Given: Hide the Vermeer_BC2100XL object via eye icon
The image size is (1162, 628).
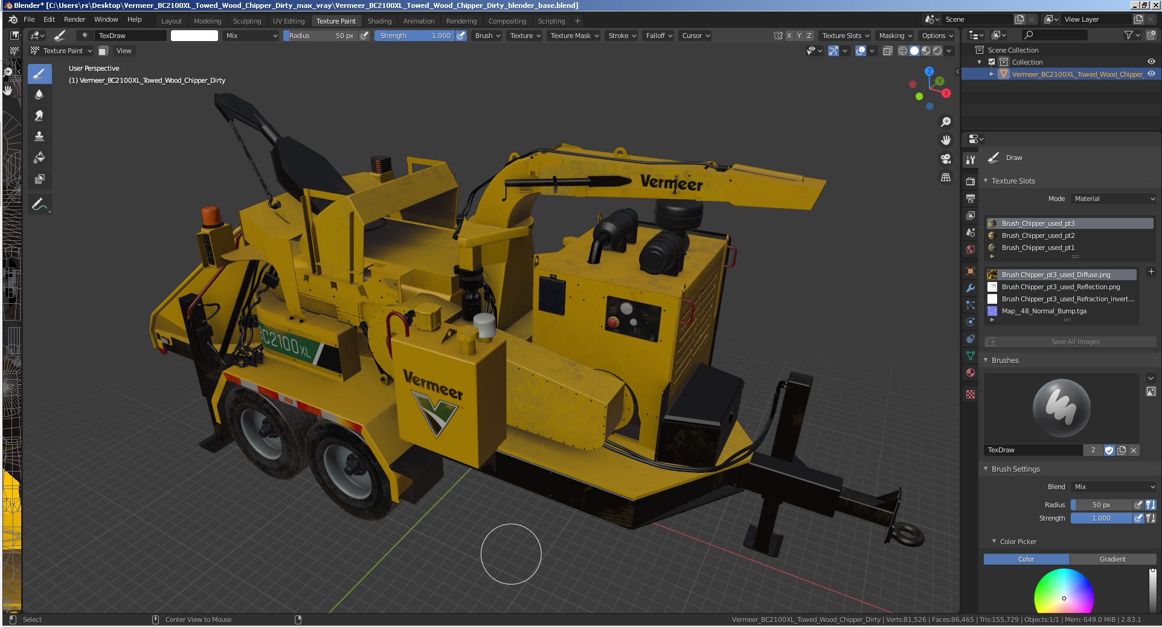Looking at the screenshot, I should [x=1151, y=74].
